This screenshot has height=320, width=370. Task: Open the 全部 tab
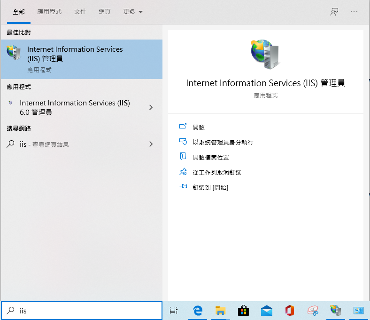(19, 12)
